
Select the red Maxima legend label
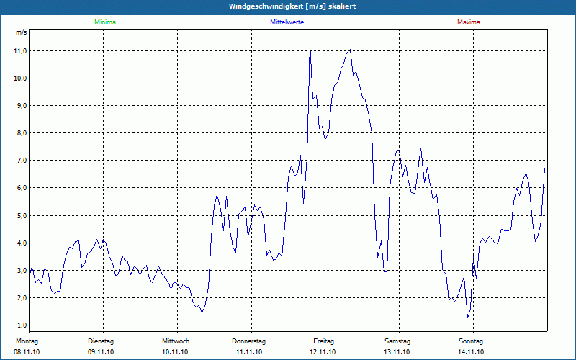tap(469, 22)
